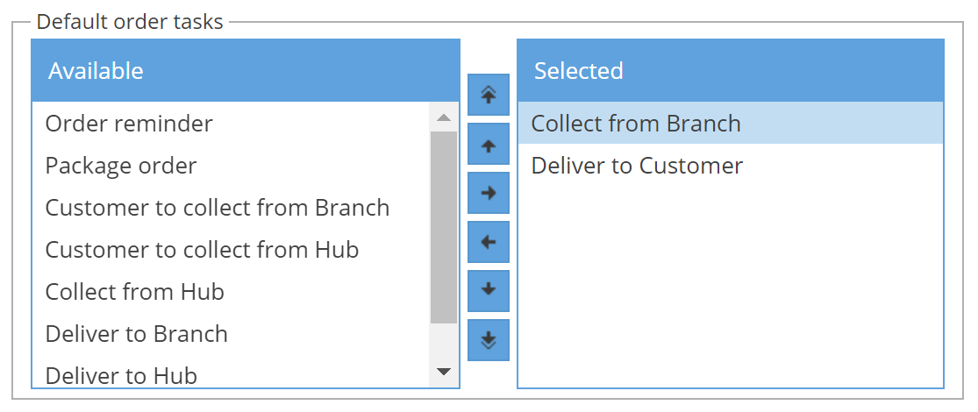The height and width of the screenshot is (412, 978).
Task: Click the Available list scrollbar thumb
Action: coord(444,228)
